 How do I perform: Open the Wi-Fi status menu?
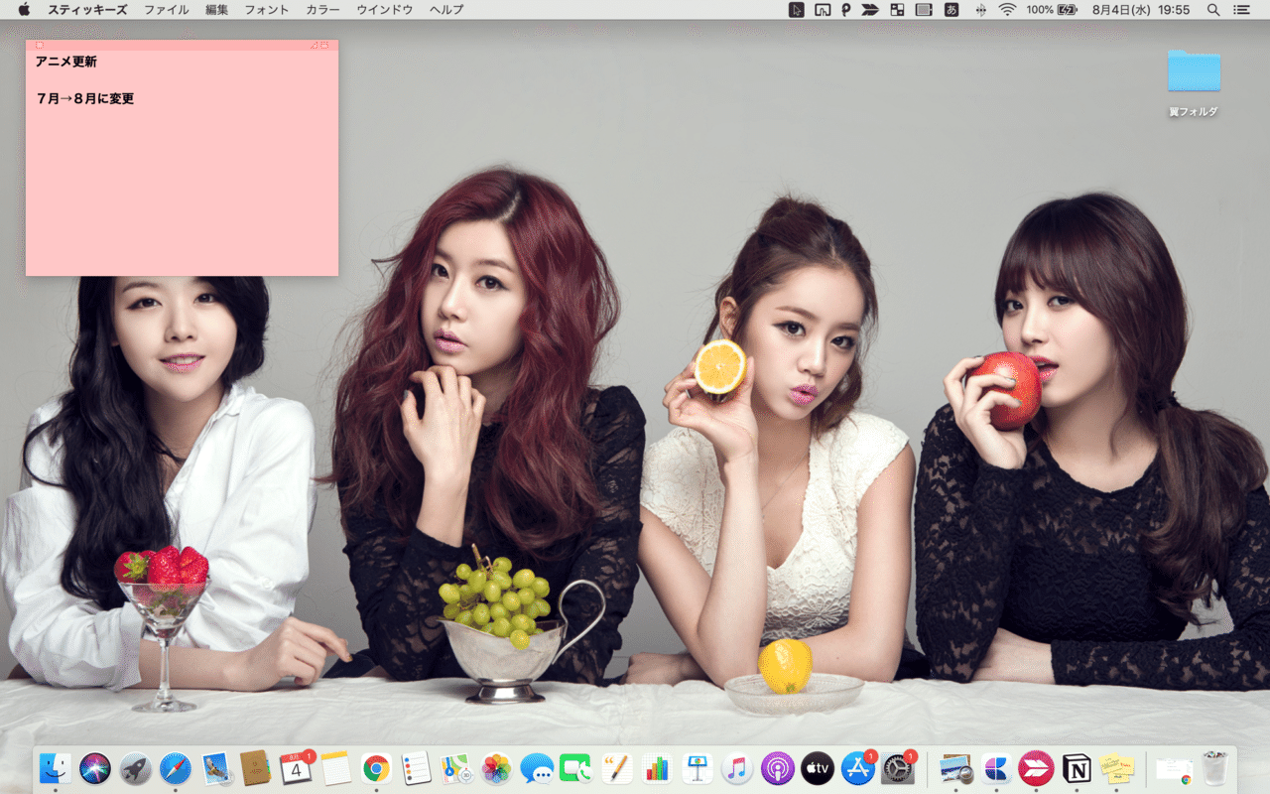(1007, 10)
